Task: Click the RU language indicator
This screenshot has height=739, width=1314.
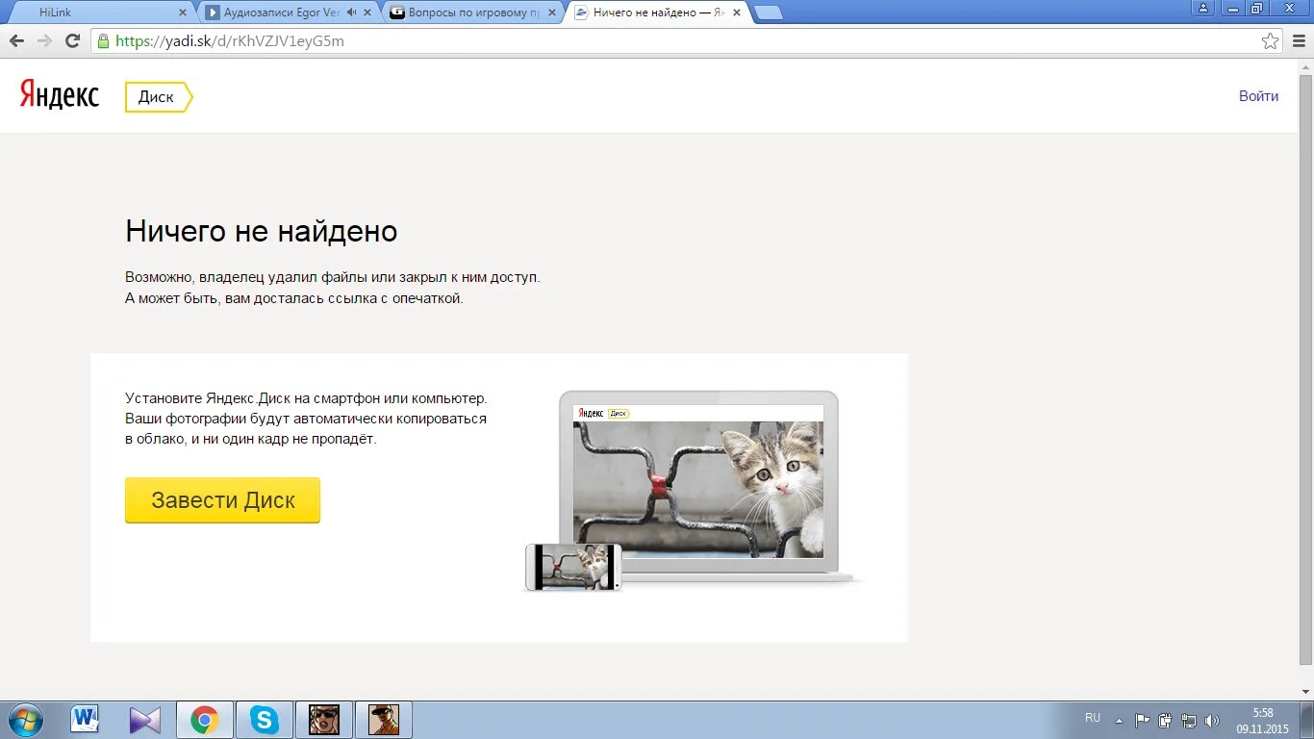Action: coord(1093,718)
